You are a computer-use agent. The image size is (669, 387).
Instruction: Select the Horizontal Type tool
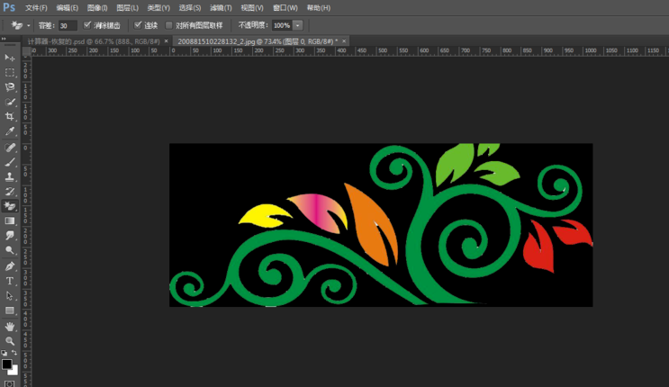click(9, 281)
